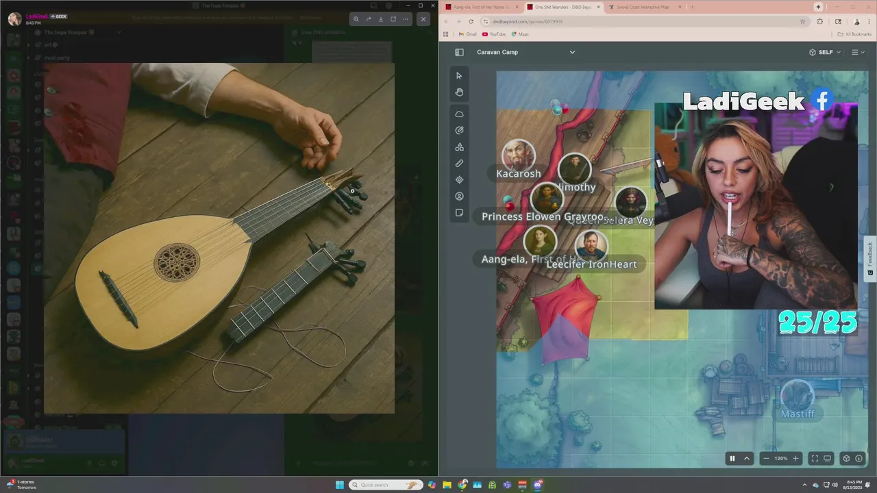
Task: Select the Mastiff token
Action: tap(798, 395)
